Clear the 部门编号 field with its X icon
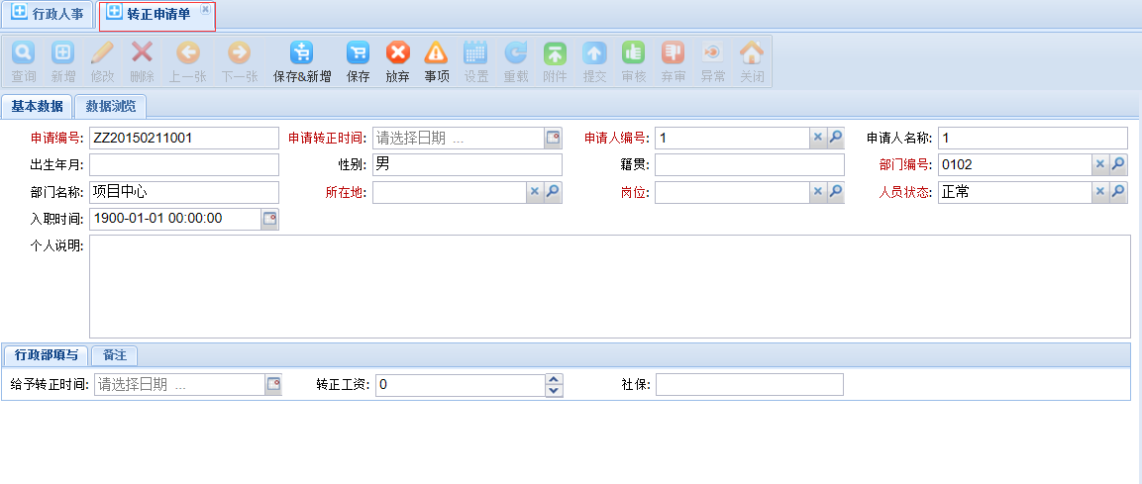This screenshot has width=1142, height=484. (x=1100, y=164)
